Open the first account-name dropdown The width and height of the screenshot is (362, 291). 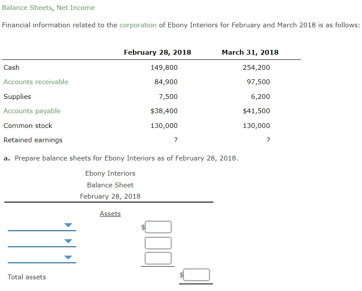tap(68, 225)
